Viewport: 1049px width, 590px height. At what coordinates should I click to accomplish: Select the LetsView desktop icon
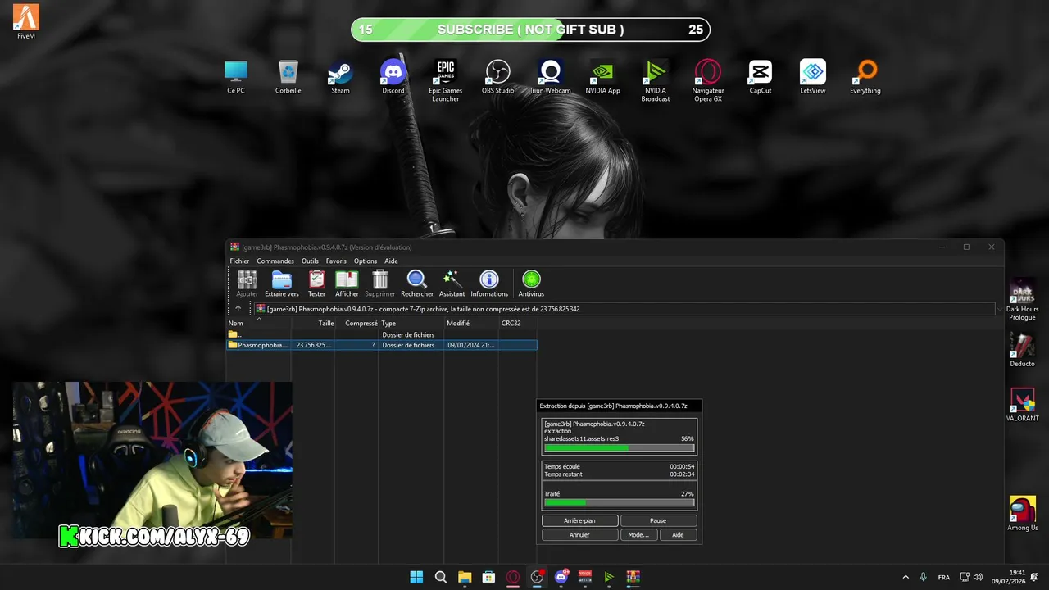pyautogui.click(x=813, y=77)
